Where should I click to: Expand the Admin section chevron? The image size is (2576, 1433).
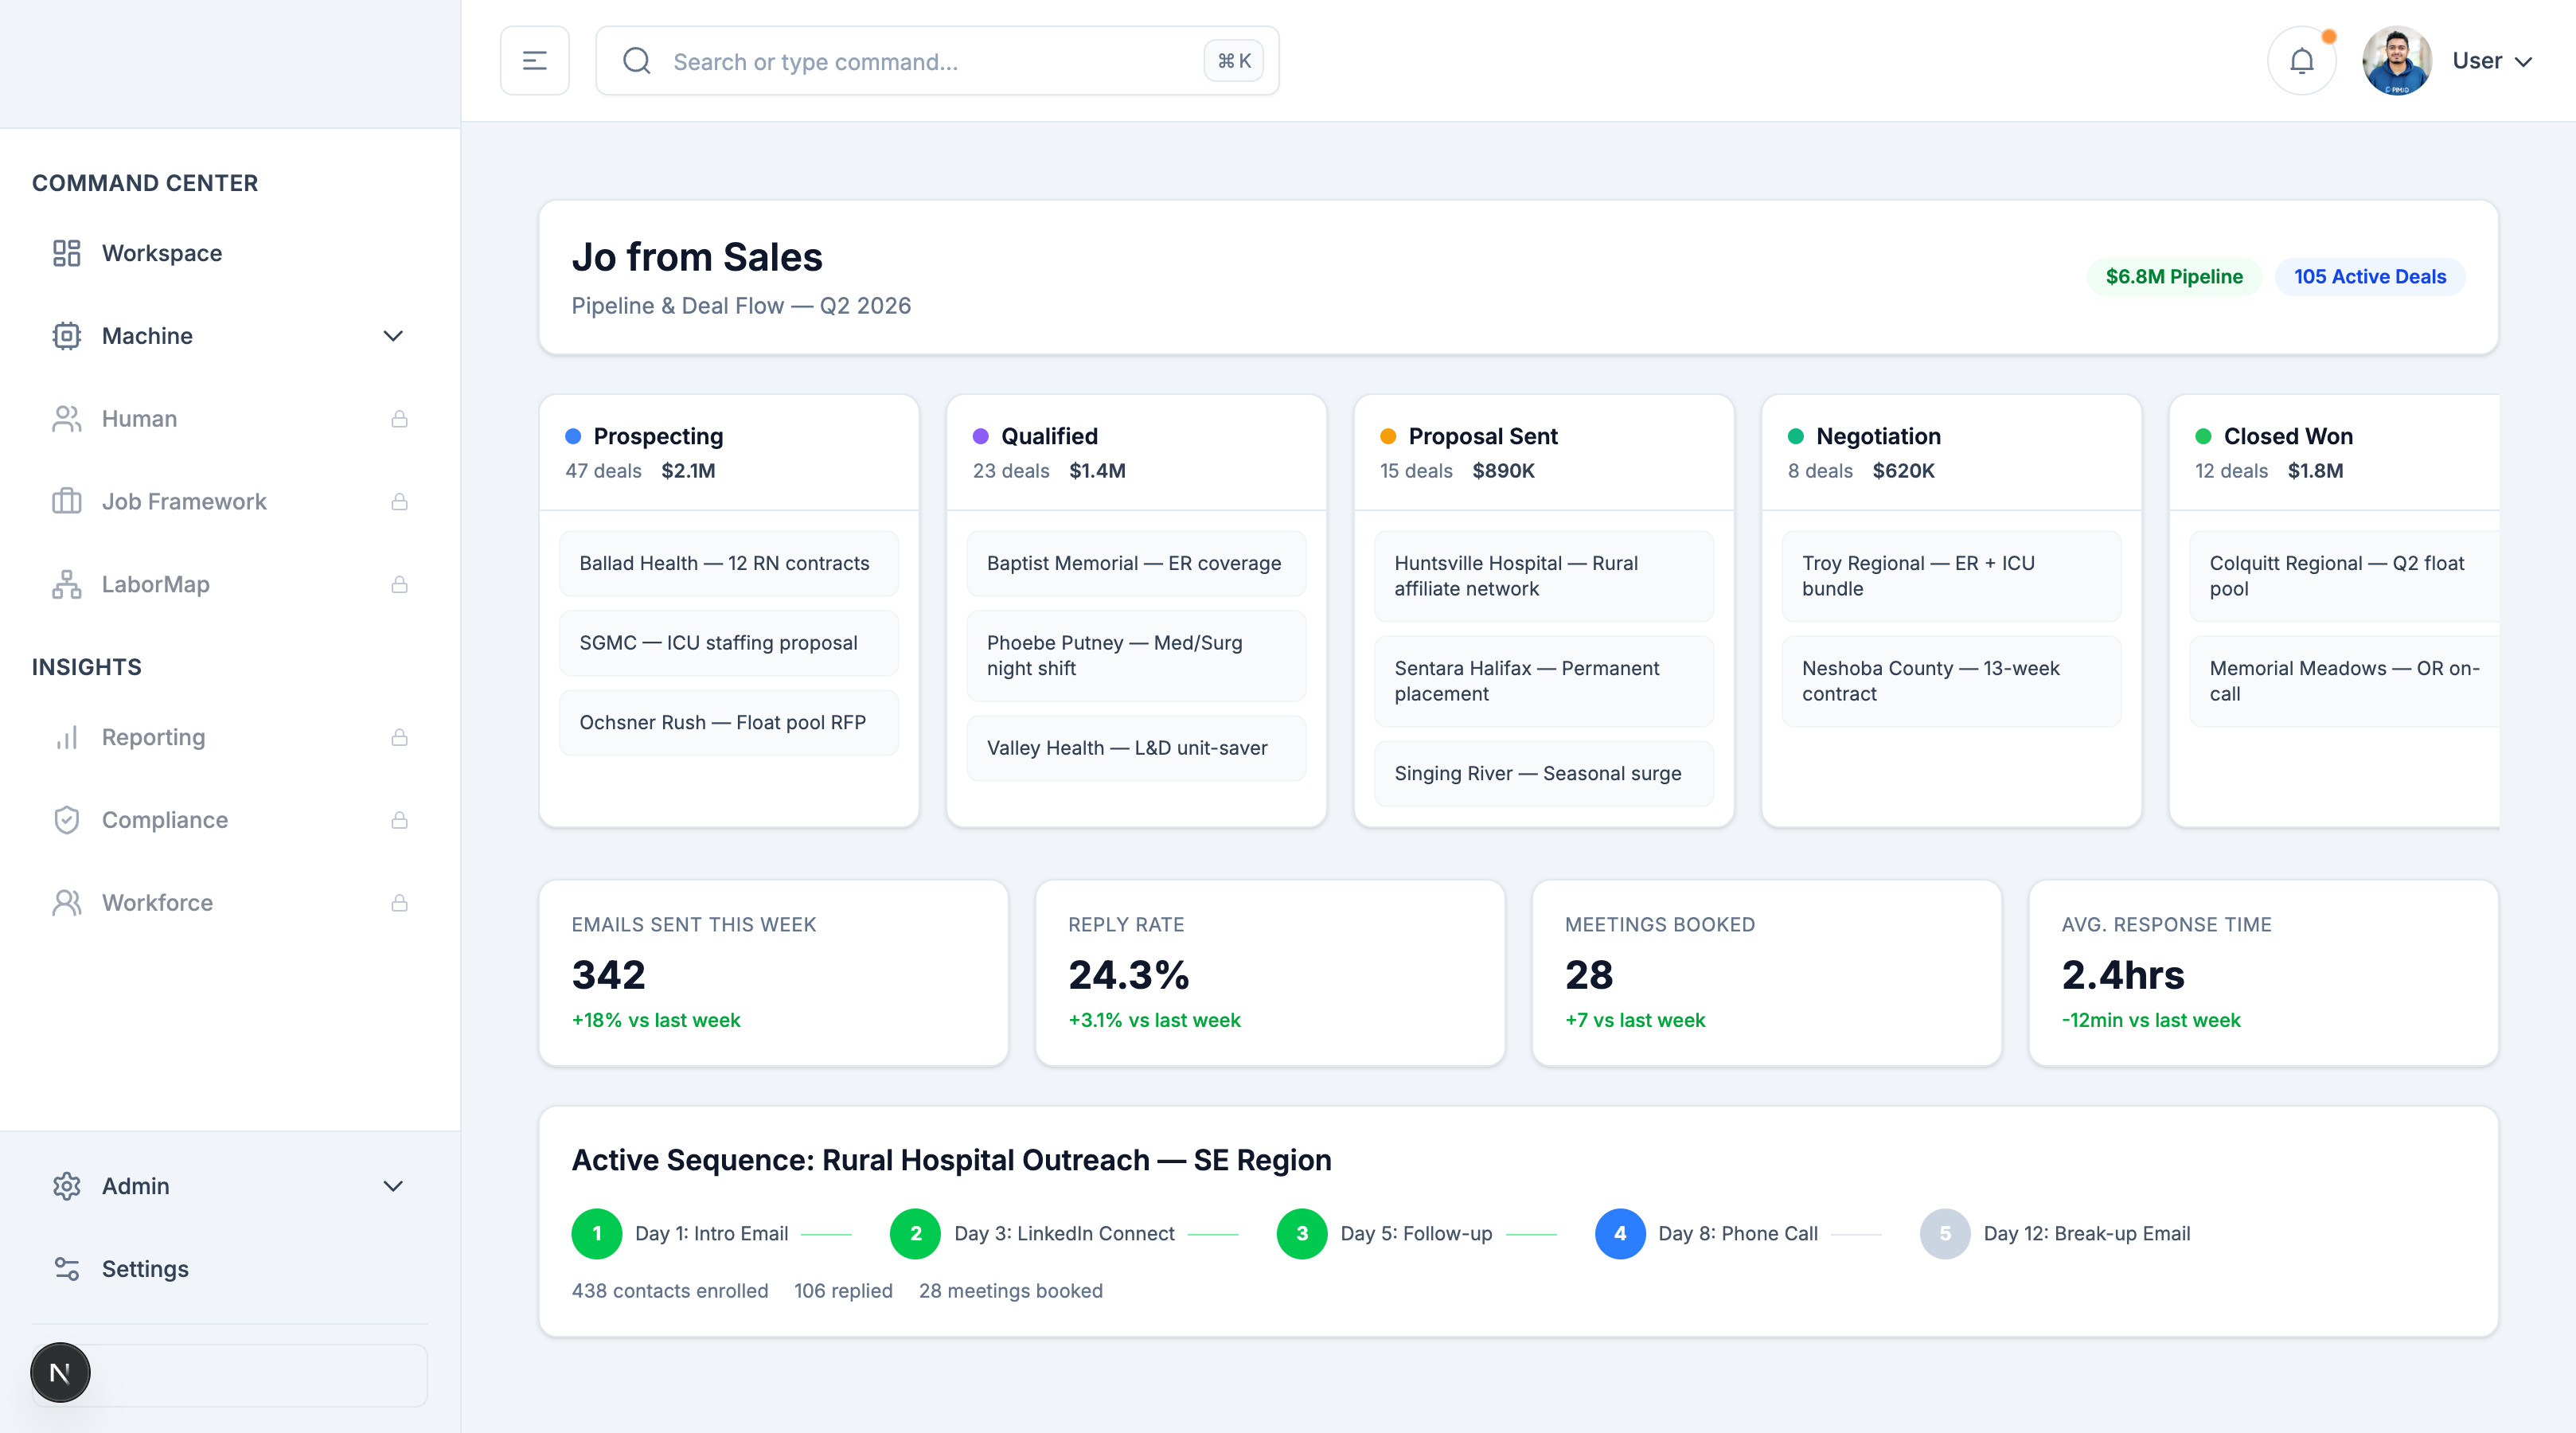click(393, 1186)
